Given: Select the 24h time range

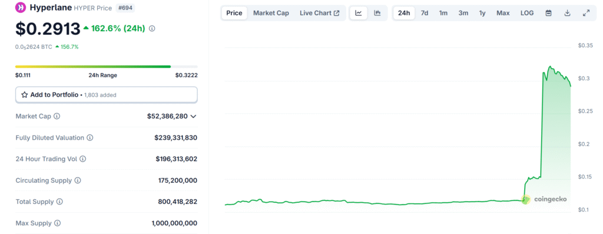Looking at the screenshot, I should [x=404, y=13].
